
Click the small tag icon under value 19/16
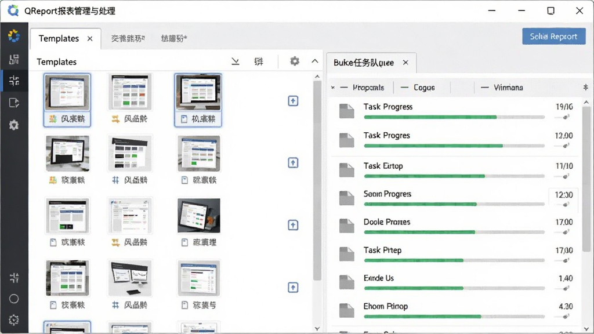click(x=566, y=117)
